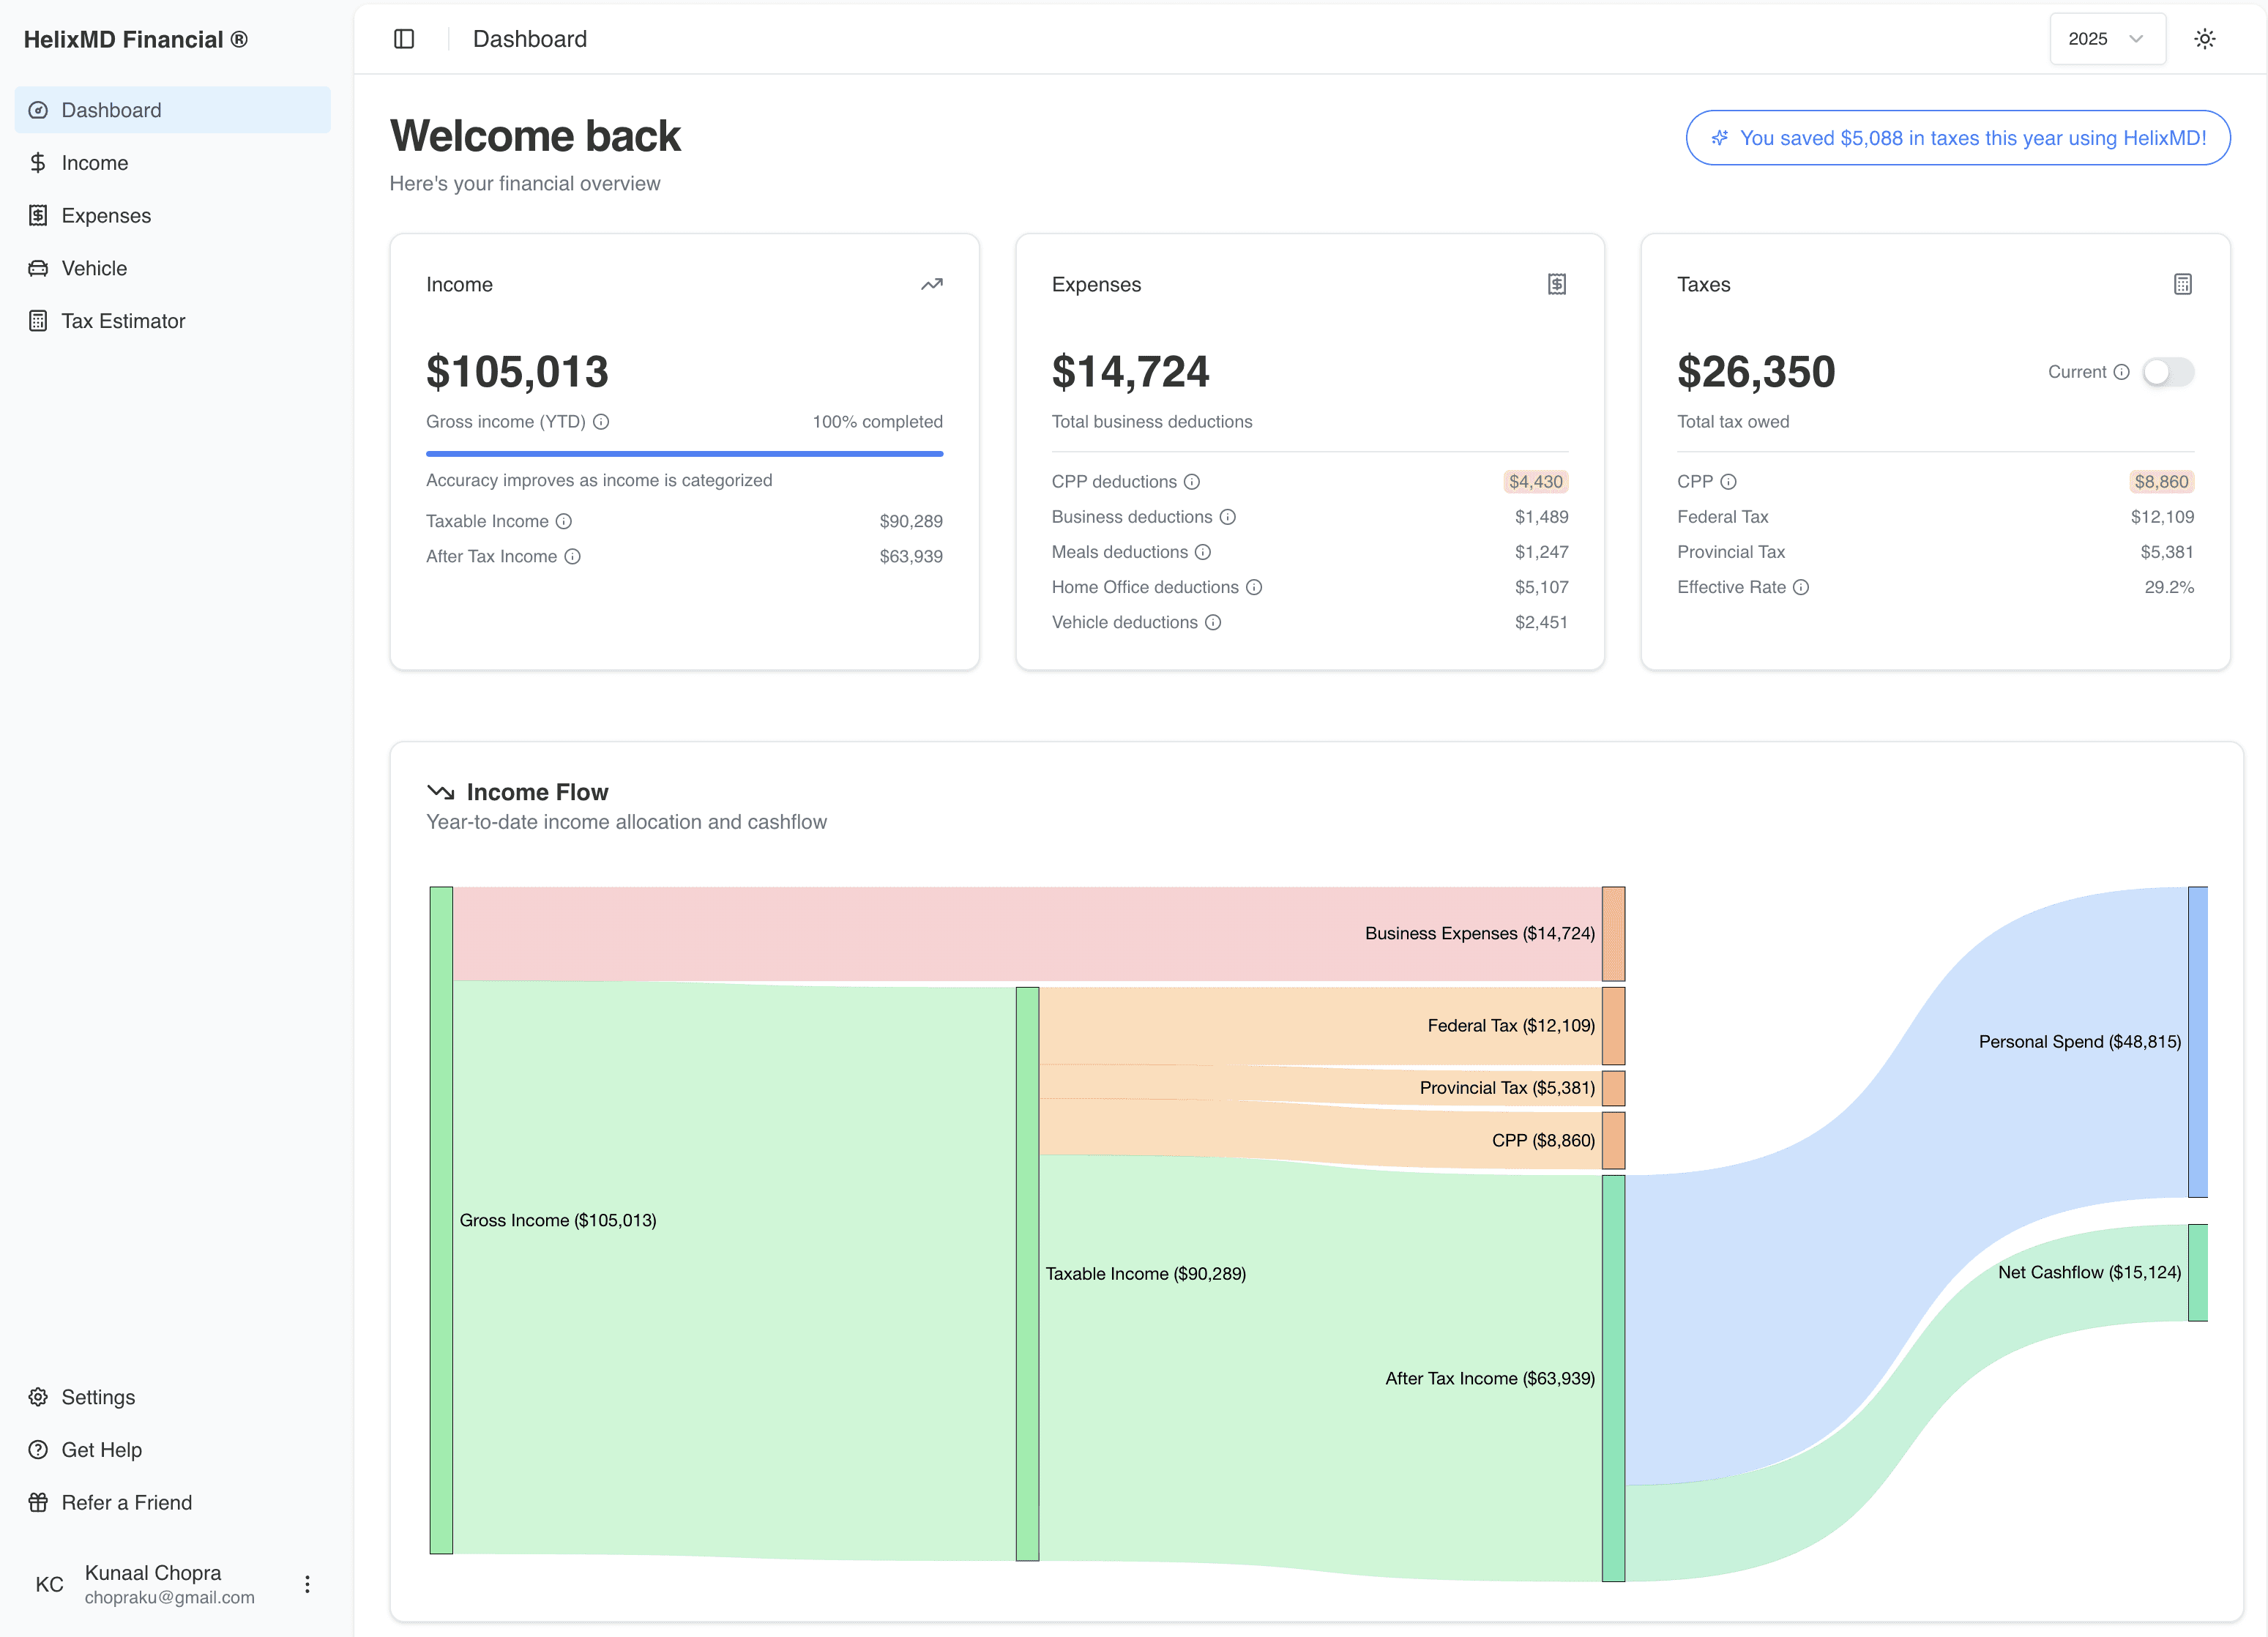Switch to light/dark theme with sun icon
Screen dimensions: 2268x1637
pyautogui.click(x=2205, y=38)
